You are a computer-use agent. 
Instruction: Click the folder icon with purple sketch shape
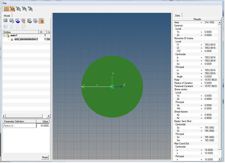(x=35, y=21)
